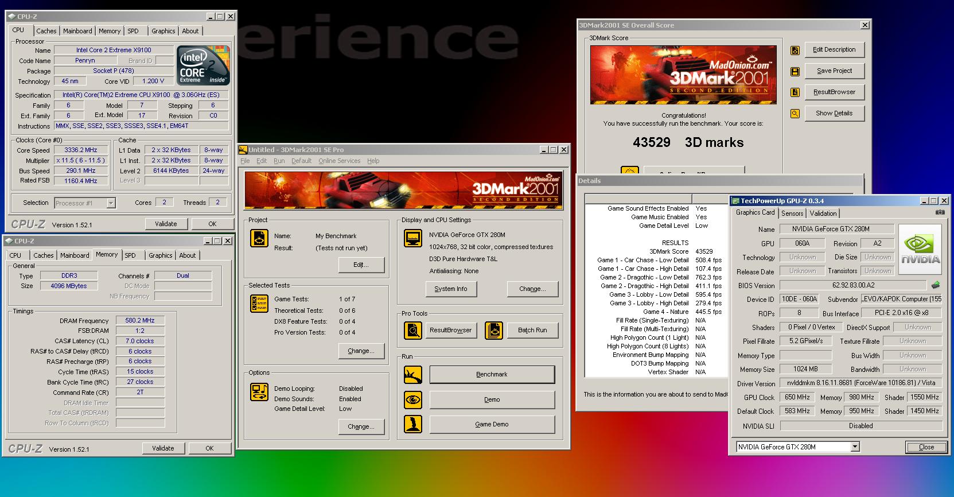The image size is (954, 497).
Task: Click the Benchmark run icon
Action: (x=413, y=375)
